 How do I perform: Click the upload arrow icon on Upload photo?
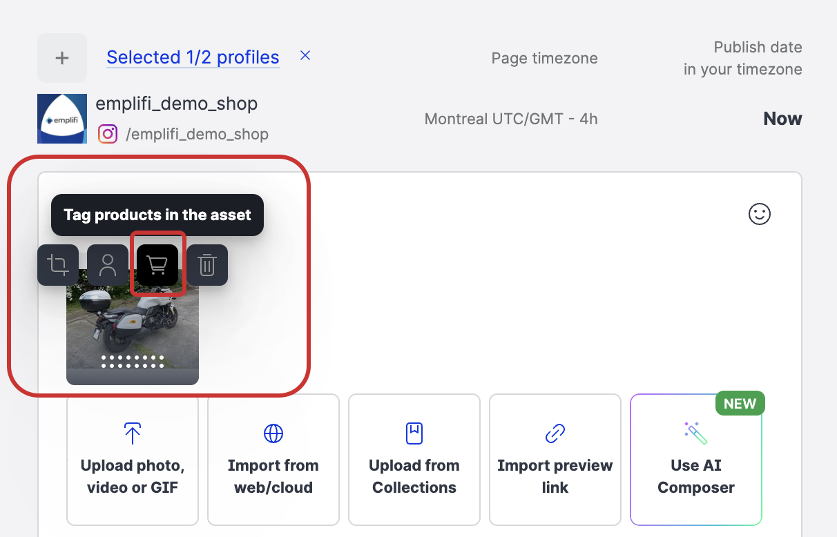tap(133, 433)
